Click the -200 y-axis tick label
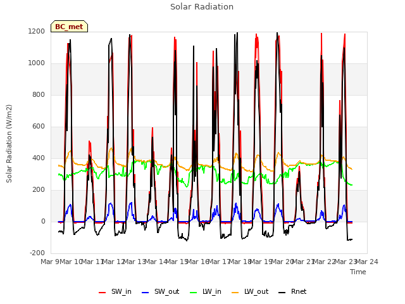Image resolution: width=405 pixels, height=304 pixels. (x=37, y=253)
